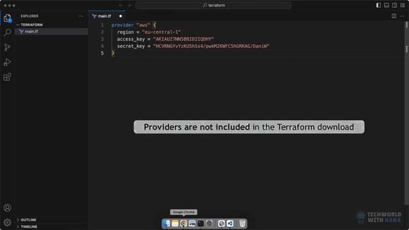The image size is (409, 230).
Task: Open the Accounts menu icon
Action: point(7,208)
